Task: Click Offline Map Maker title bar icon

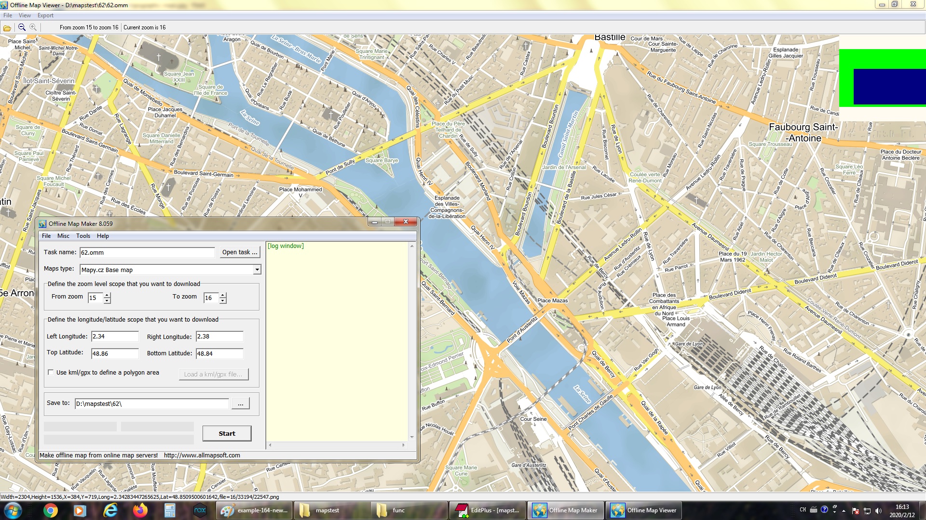Action: 42,224
